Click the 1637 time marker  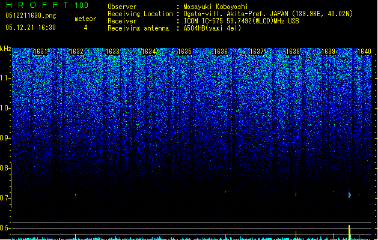click(x=257, y=52)
